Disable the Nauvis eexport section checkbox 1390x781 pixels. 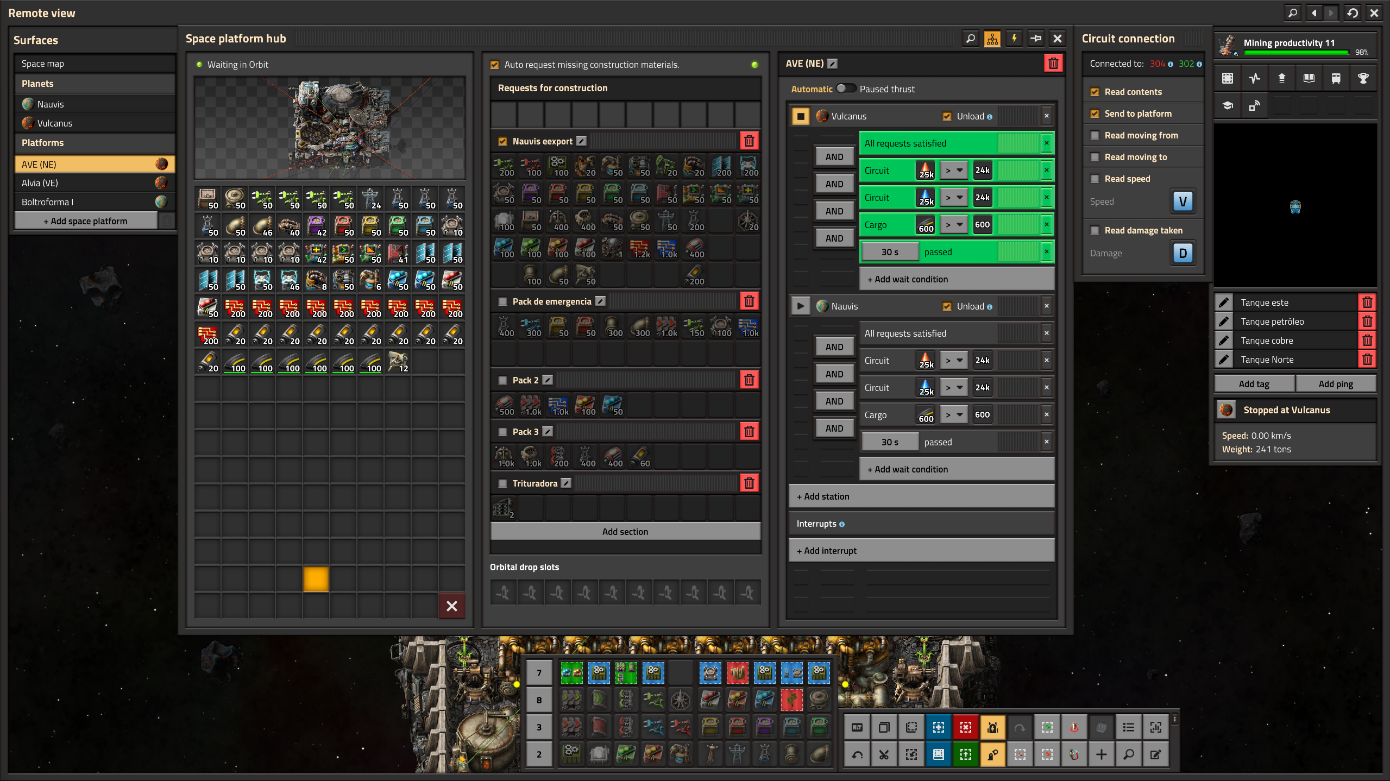[x=502, y=141]
